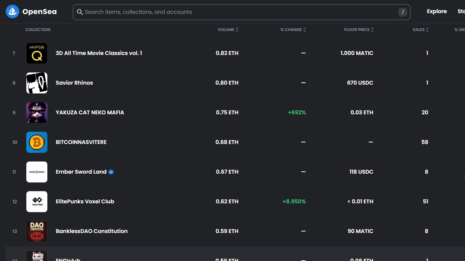Click the search magnifier icon
This screenshot has width=465, height=261.
tap(80, 12)
